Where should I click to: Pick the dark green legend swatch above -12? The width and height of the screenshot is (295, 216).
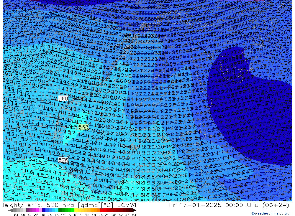coord(60,210)
